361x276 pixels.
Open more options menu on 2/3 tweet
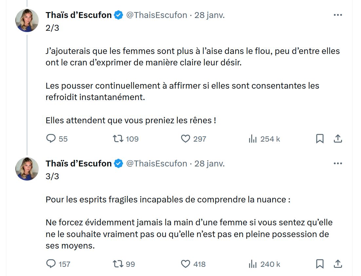[338, 15]
